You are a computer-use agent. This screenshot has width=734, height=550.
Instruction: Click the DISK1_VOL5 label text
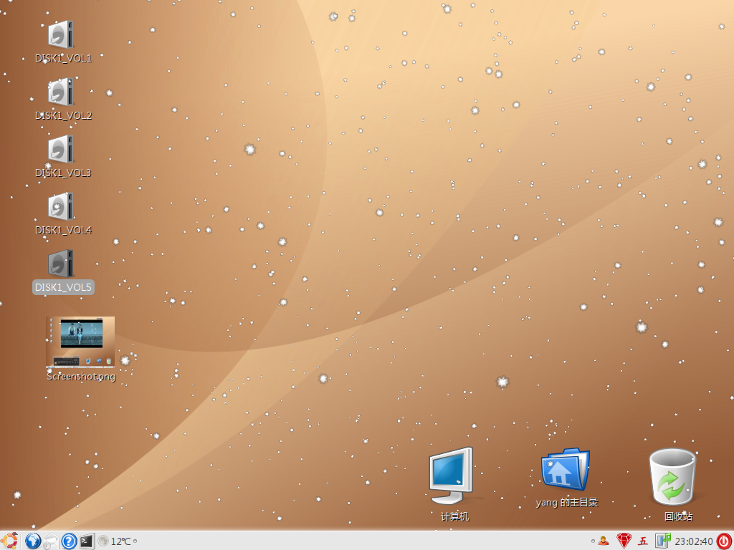coord(63,287)
